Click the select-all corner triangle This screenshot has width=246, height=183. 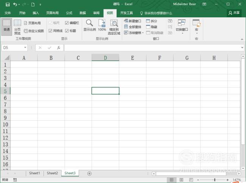coord(7,58)
